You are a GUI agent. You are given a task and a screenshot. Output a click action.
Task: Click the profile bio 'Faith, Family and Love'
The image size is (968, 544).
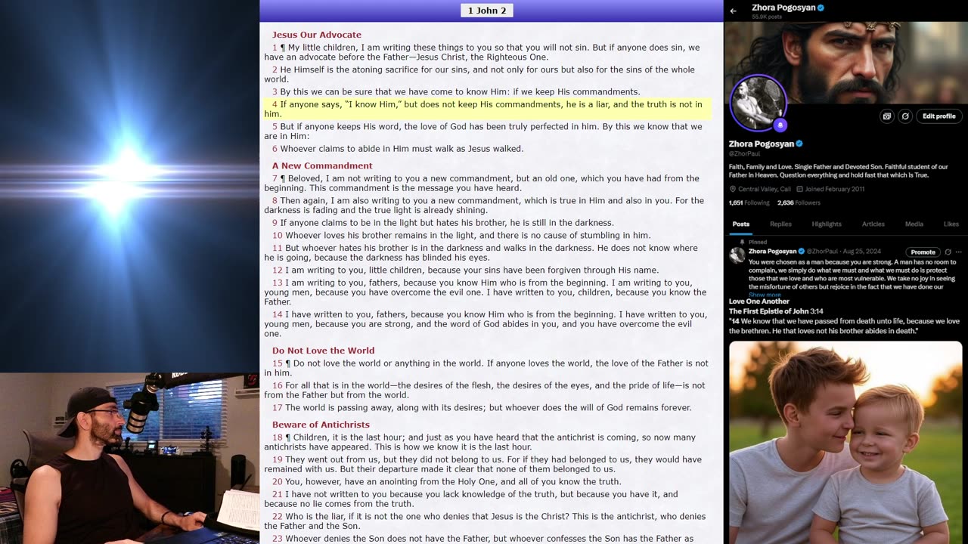click(838, 171)
